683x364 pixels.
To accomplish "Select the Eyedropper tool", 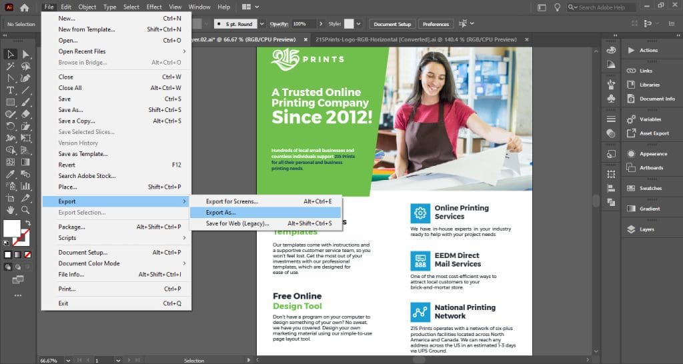I will [x=11, y=174].
